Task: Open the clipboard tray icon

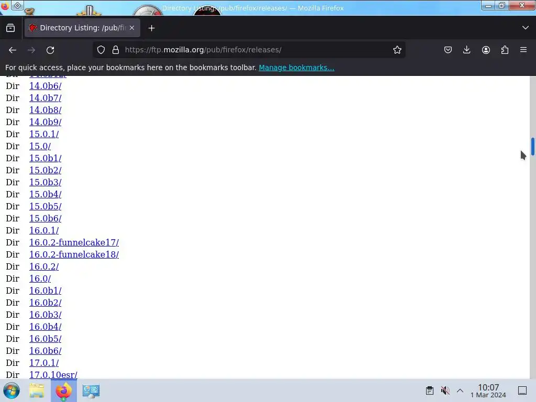Action: point(429,390)
